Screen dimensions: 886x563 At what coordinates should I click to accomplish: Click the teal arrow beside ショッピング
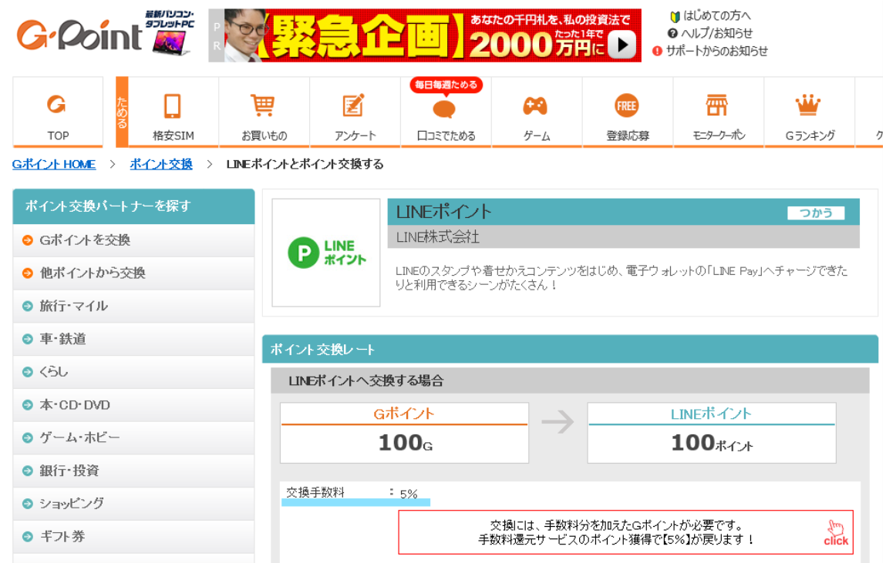tap(27, 504)
